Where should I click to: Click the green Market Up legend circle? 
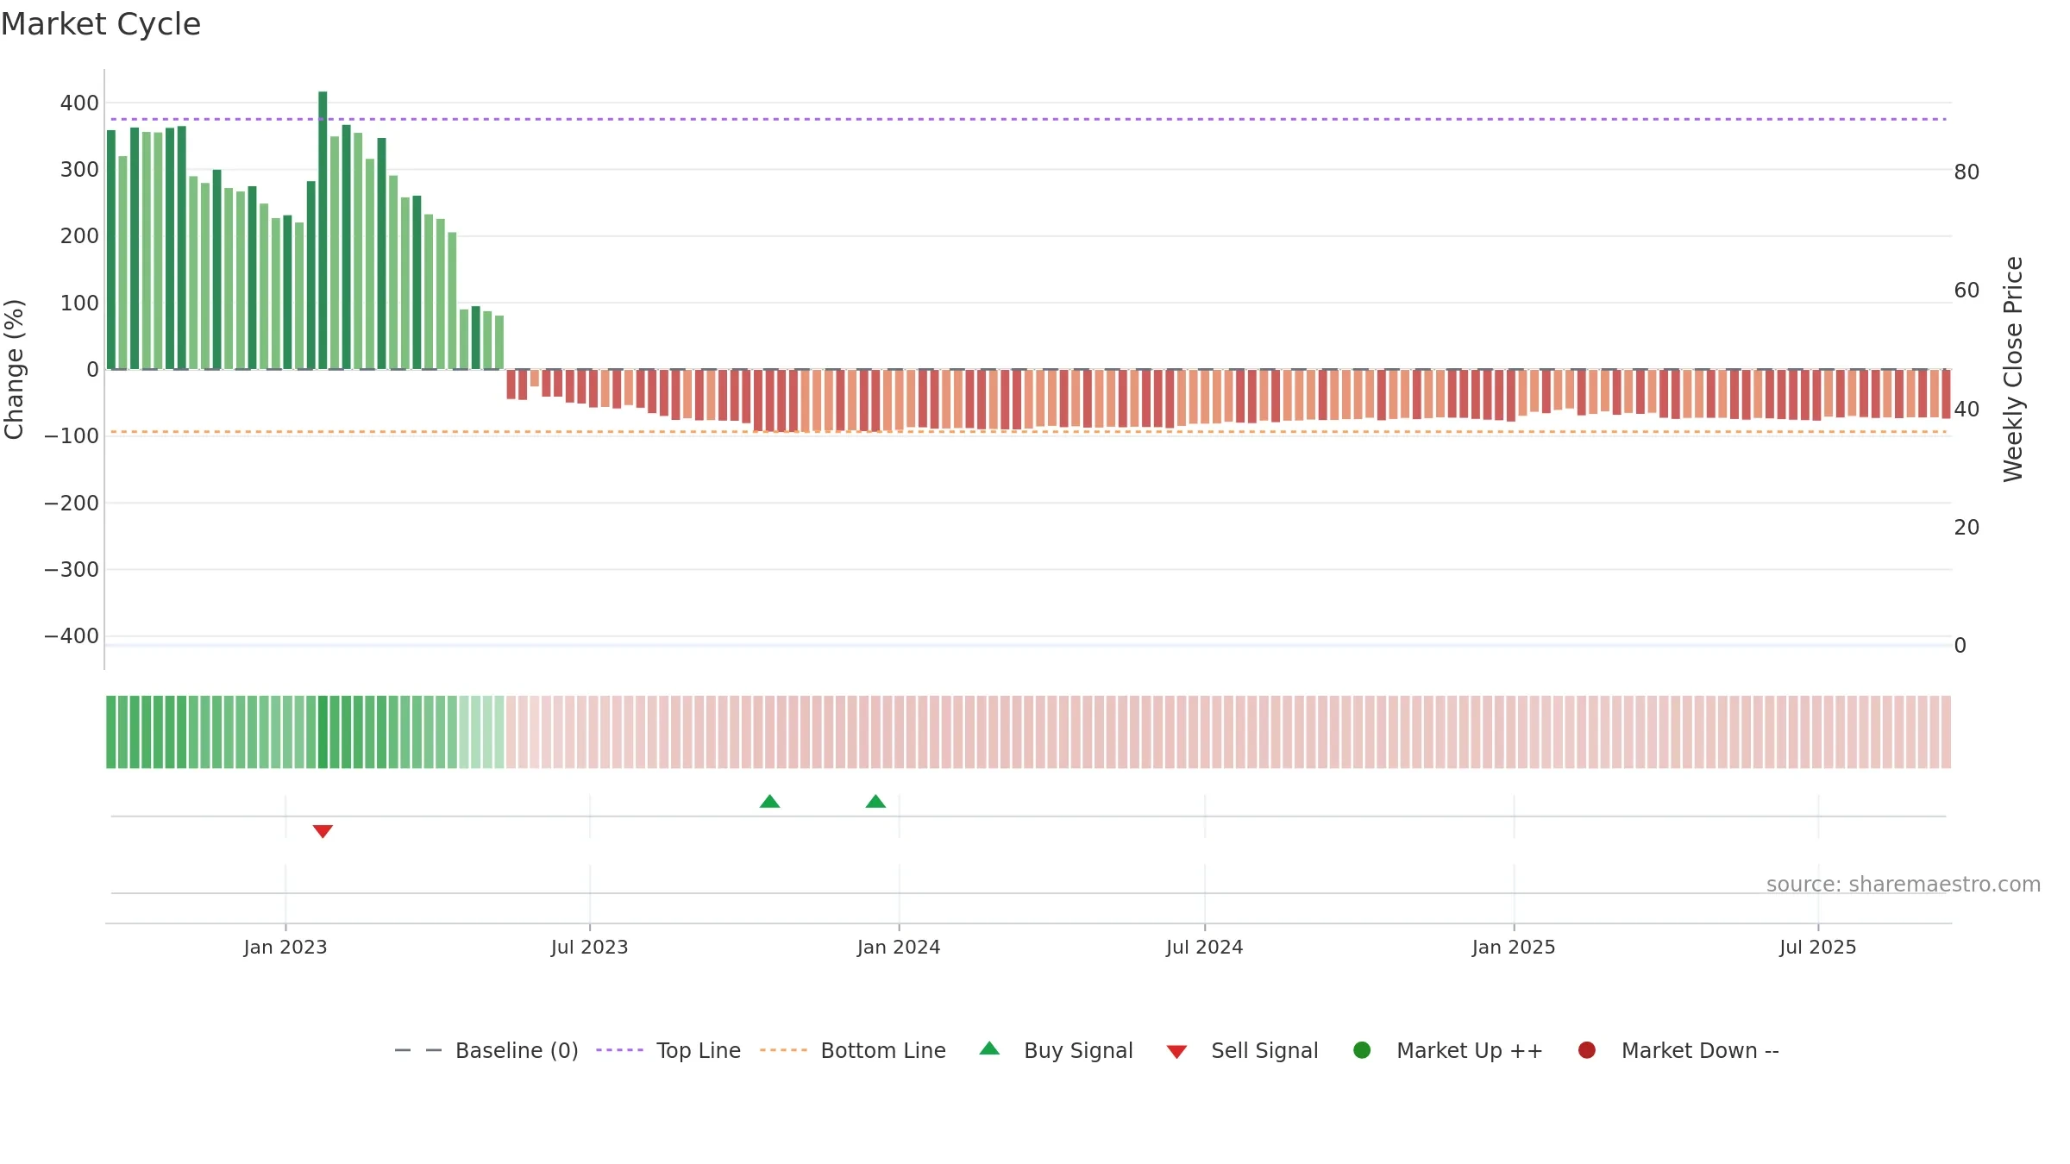tap(1362, 1050)
